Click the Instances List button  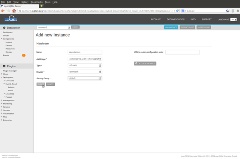click(x=187, y=27)
